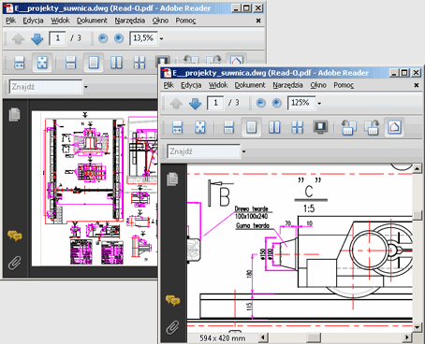Expand the 13,5% zoom dropdown in back window

[x=162, y=39]
